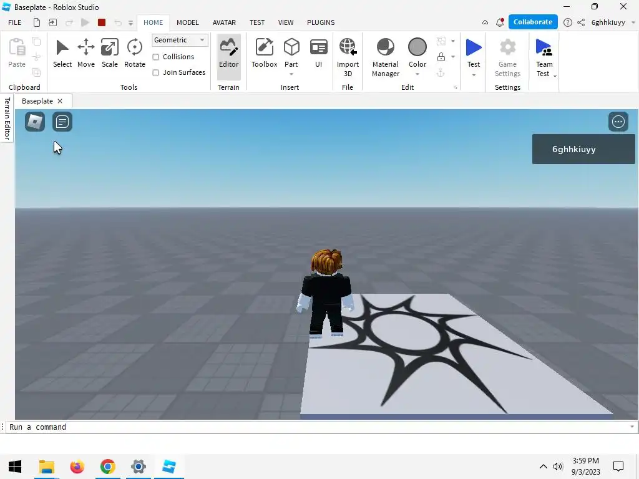Viewport: 639px width, 479px height.
Task: Create new file from quick access icon
Action: click(x=37, y=22)
